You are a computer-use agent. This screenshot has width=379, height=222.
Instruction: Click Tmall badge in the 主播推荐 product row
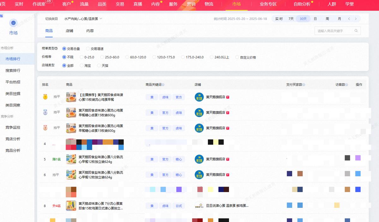tap(228, 97)
